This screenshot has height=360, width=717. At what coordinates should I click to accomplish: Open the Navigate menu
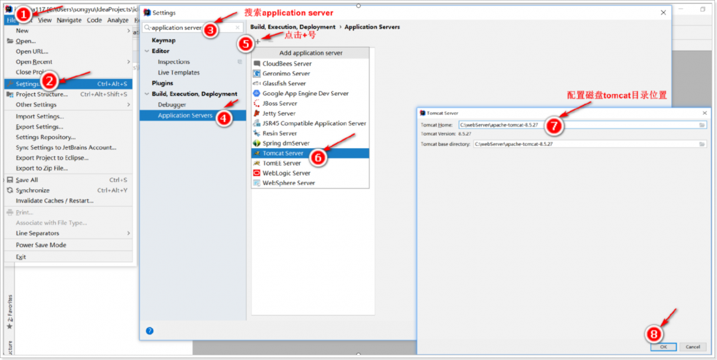pyautogui.click(x=69, y=20)
